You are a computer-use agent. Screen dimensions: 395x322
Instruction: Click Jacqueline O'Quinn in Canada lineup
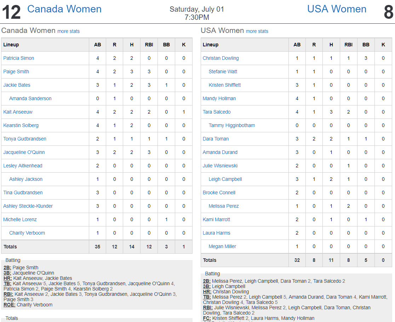point(24,152)
